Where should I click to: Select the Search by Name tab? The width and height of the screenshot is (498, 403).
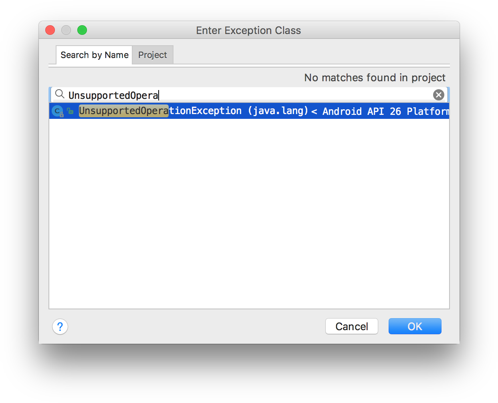[x=94, y=55]
